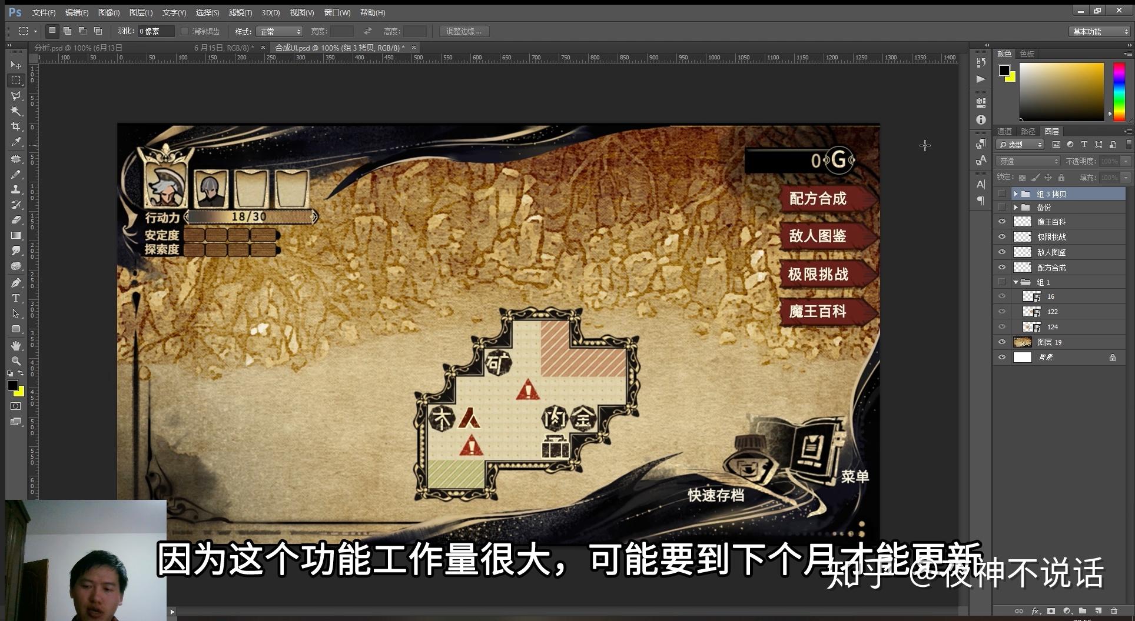
Task: Open the blend mode 穿透 dropdown
Action: click(1028, 161)
